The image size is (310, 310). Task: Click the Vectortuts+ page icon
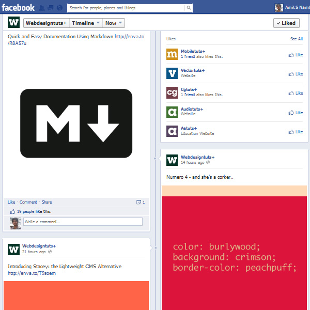(172, 73)
